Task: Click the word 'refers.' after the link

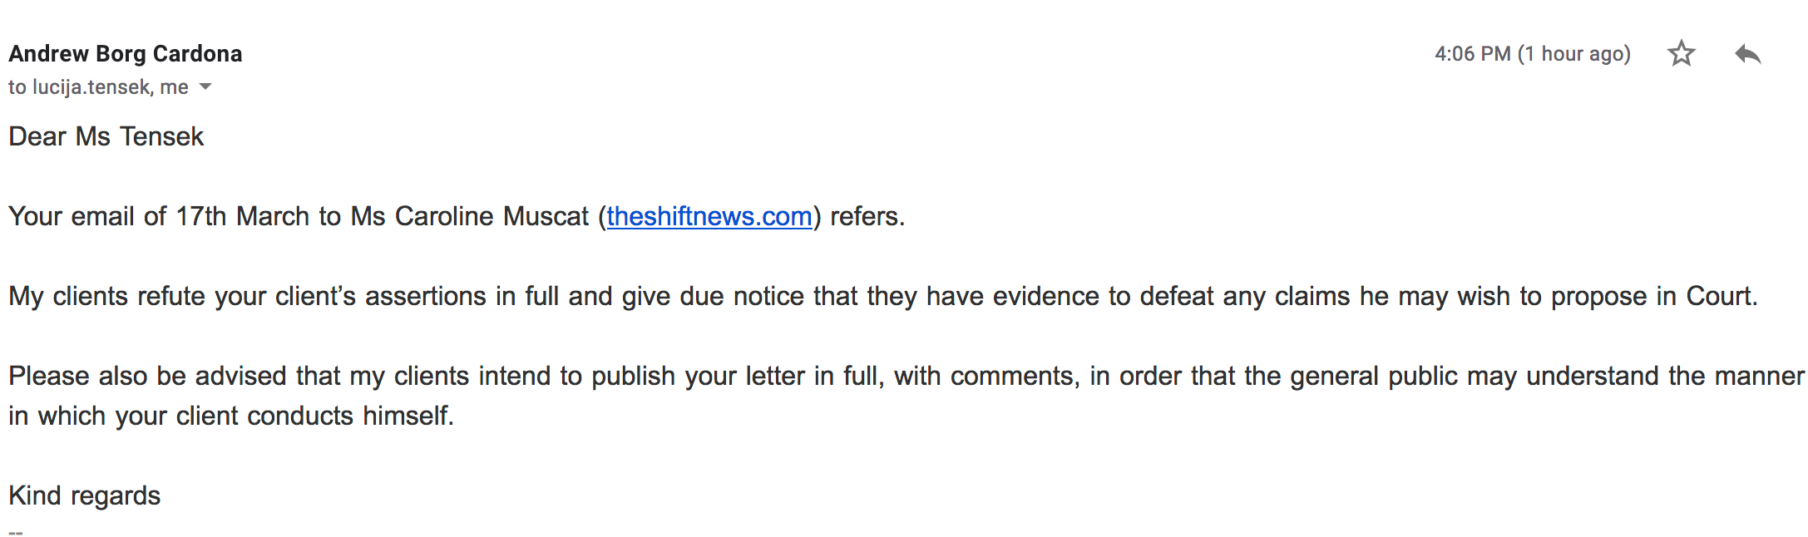Action: point(867,216)
